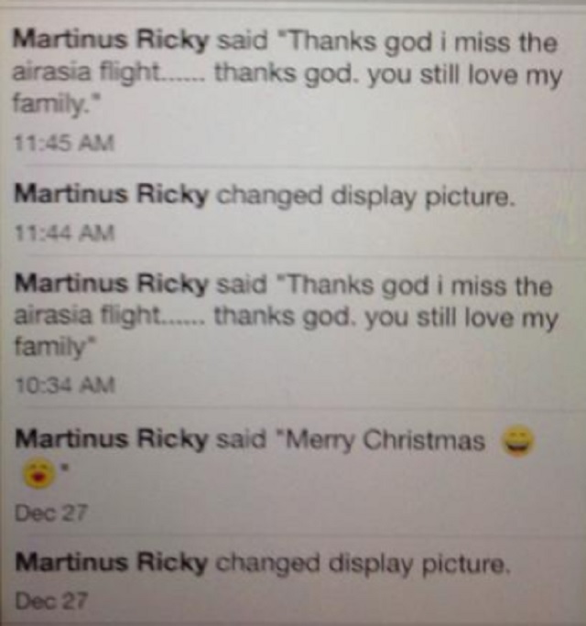586x626 pixels.
Task: Select the 10:34 AM timestamp
Action: point(65,385)
